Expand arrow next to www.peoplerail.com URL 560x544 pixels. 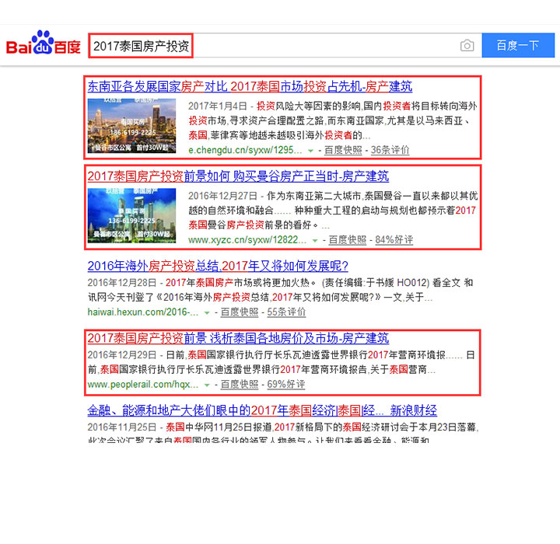tap(207, 385)
